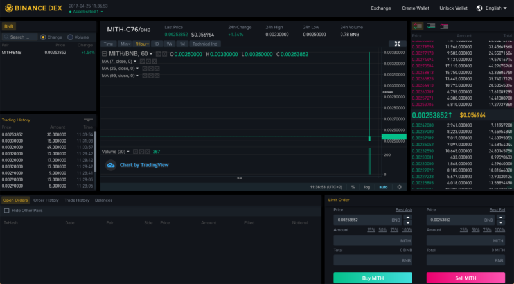Viewport: 514px width, 284px height.
Task: Click the pair Search input field
Action: pyautogui.click(x=20, y=37)
